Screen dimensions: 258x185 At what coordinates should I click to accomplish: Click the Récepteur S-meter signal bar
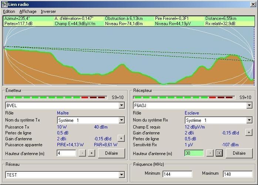(x=184, y=97)
